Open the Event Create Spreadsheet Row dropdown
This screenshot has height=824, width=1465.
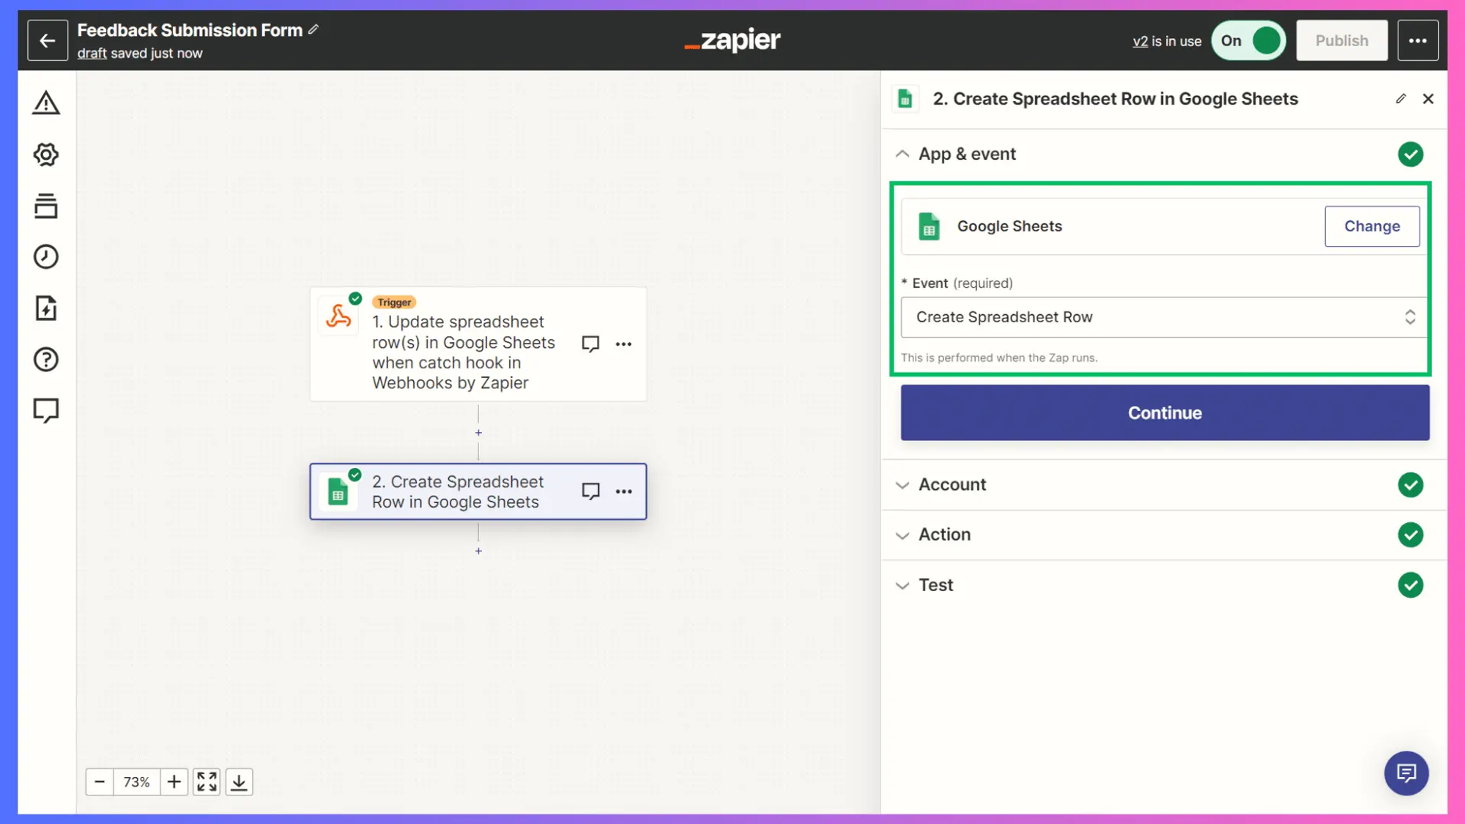click(1163, 317)
